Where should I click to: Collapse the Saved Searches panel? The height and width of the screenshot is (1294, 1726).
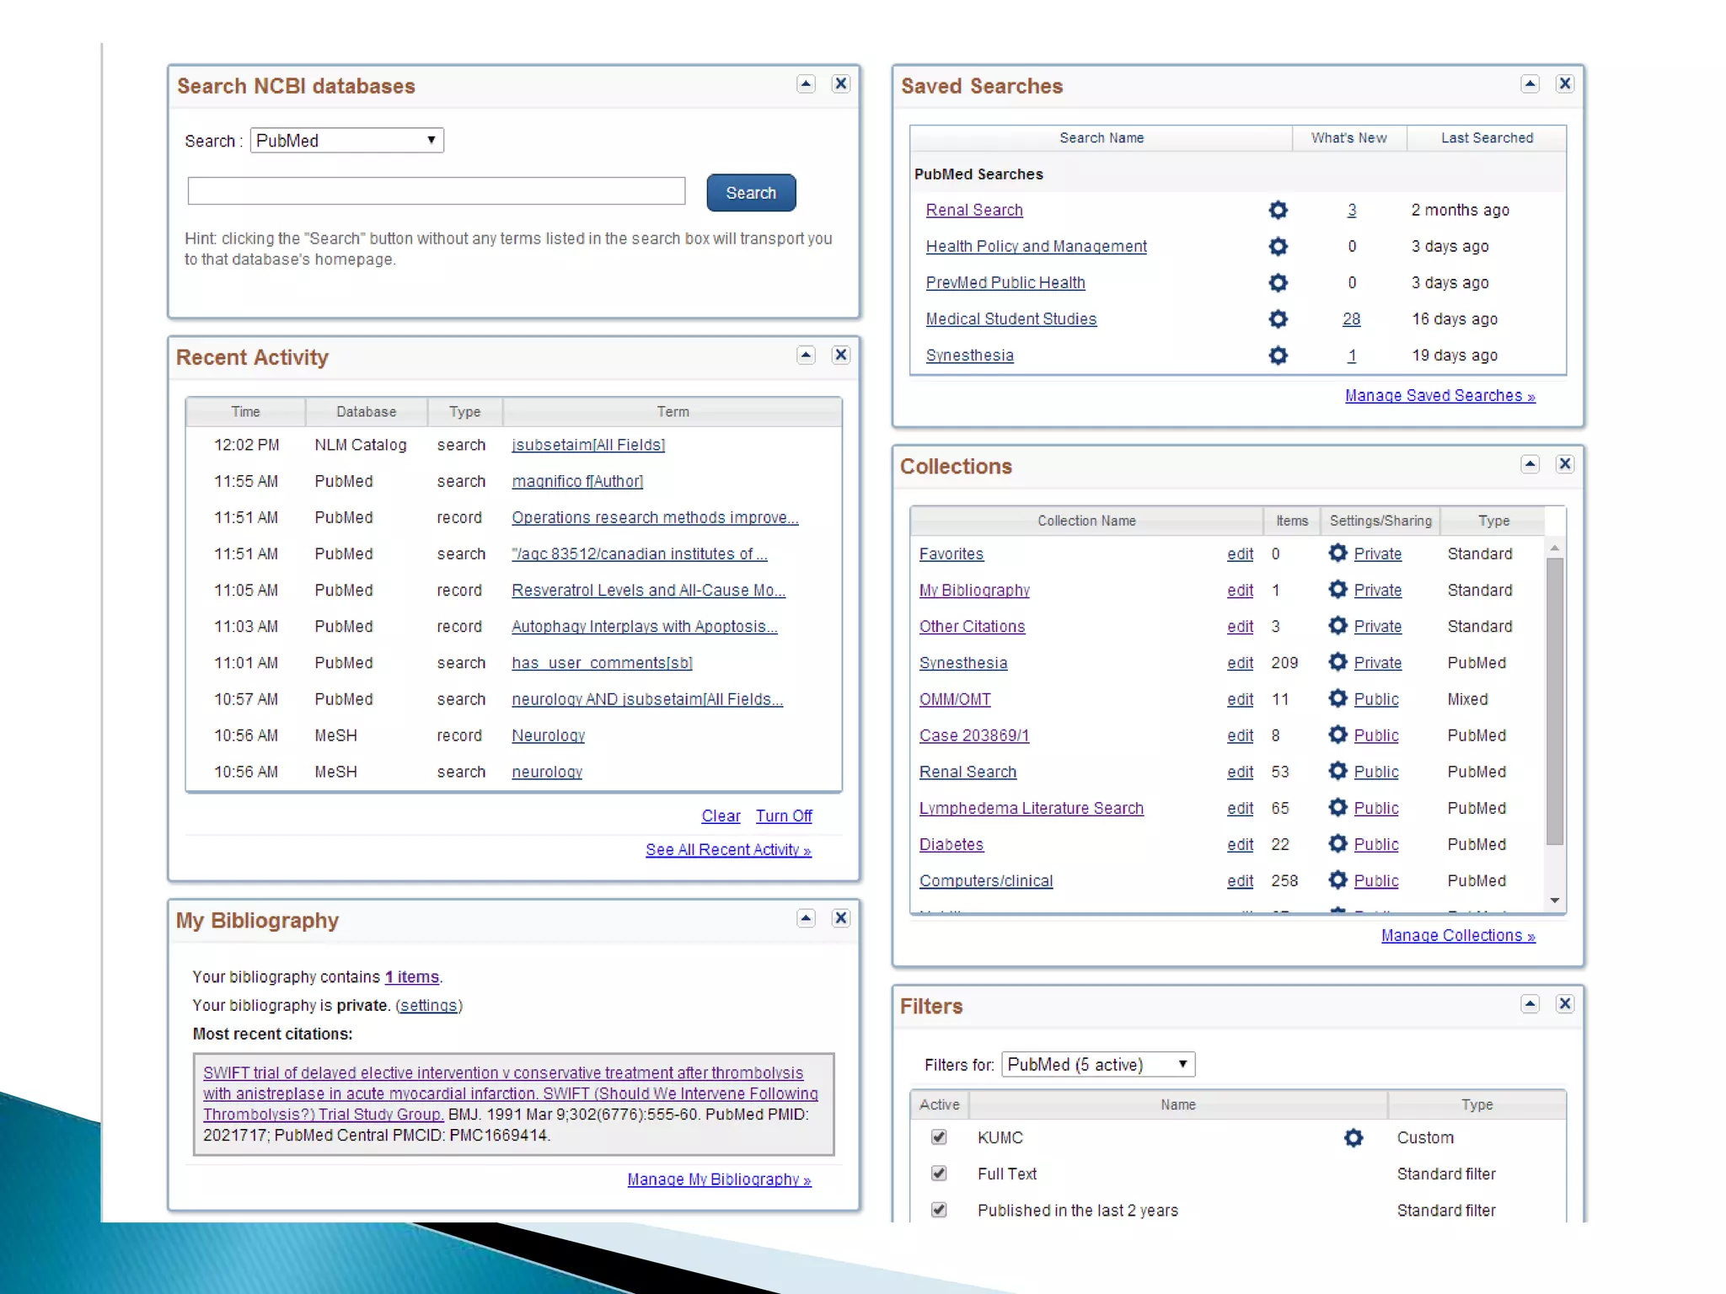coord(1530,83)
